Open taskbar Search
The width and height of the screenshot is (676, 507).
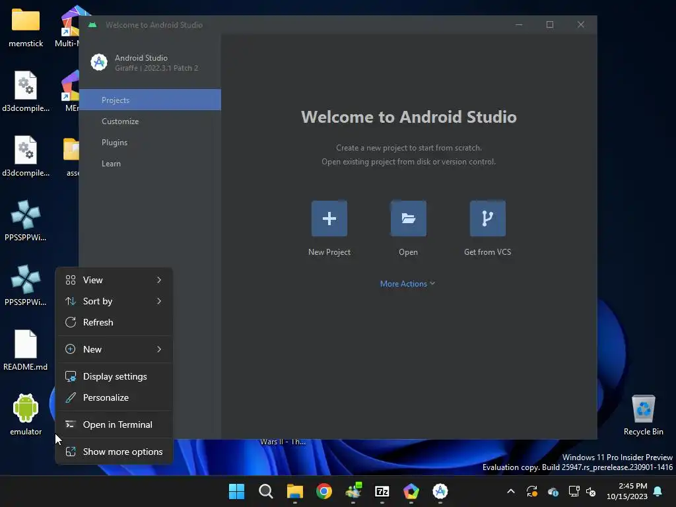(x=265, y=491)
